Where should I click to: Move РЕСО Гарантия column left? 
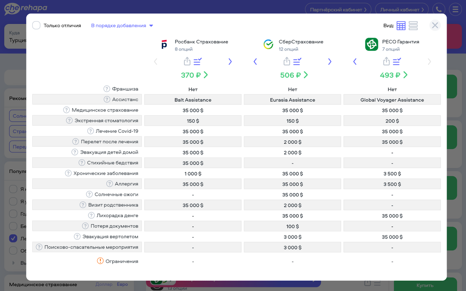click(x=355, y=61)
